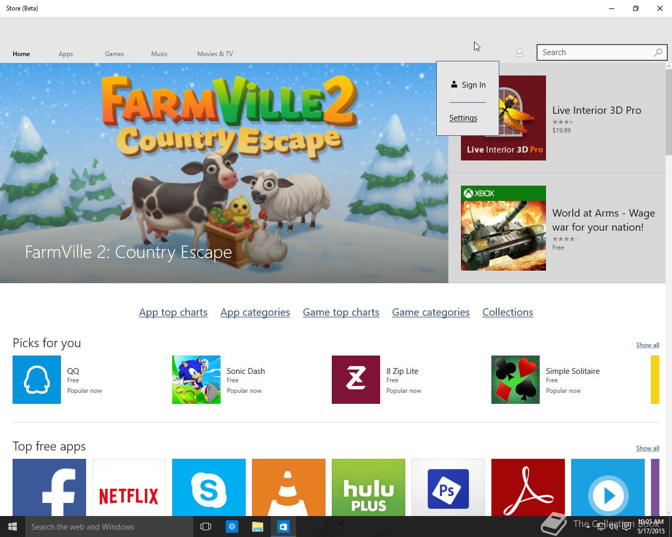Click the Windows Start button
The width and height of the screenshot is (672, 537).
(x=13, y=527)
